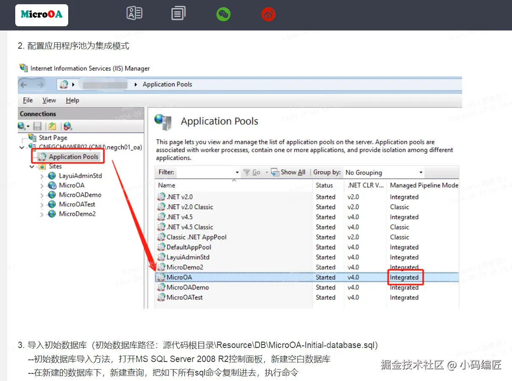Image resolution: width=512 pixels, height=381 pixels.
Task: Open the Connect icon's dropdown arrow
Action: pyautogui.click(x=28, y=126)
